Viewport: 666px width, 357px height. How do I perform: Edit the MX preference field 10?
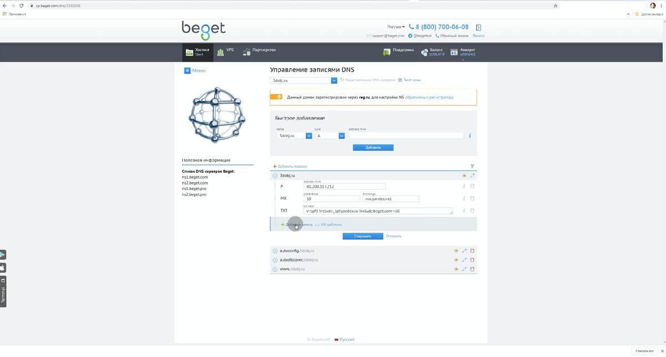click(x=332, y=199)
